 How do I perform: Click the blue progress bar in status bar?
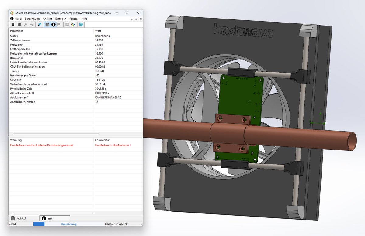pos(39,224)
